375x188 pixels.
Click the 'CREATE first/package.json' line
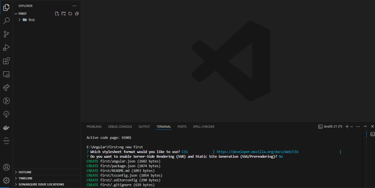pos(124,166)
